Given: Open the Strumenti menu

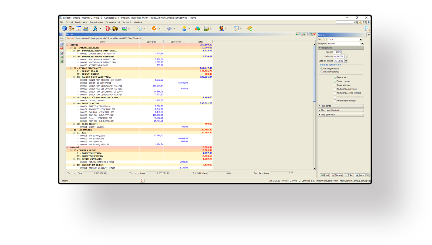Looking at the screenshot, I should tap(127, 22).
